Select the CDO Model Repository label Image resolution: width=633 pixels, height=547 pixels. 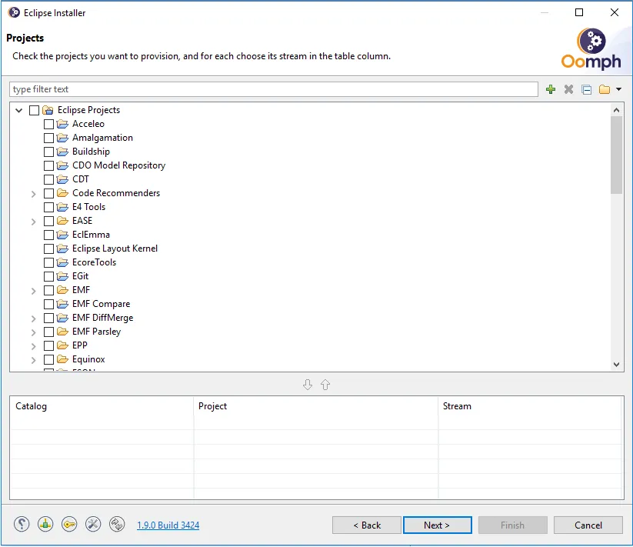[118, 165]
